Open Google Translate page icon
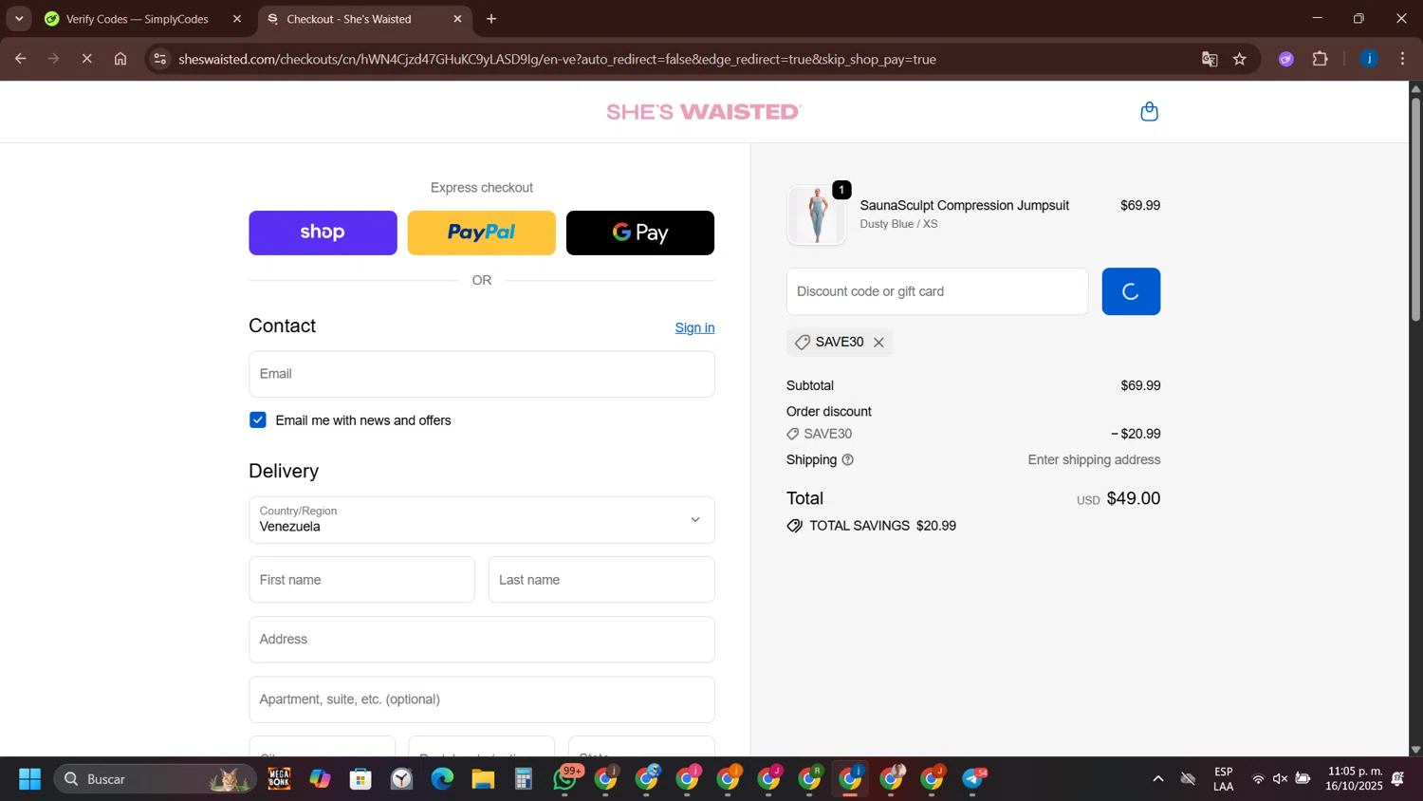 click(1210, 59)
